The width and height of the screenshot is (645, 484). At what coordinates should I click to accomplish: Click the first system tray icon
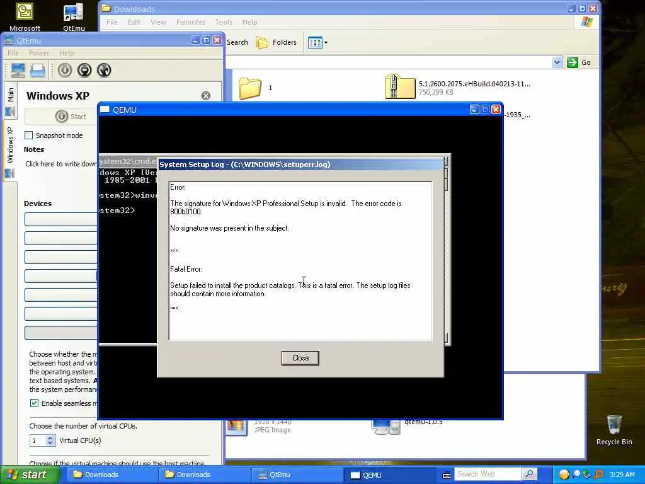pos(564,475)
